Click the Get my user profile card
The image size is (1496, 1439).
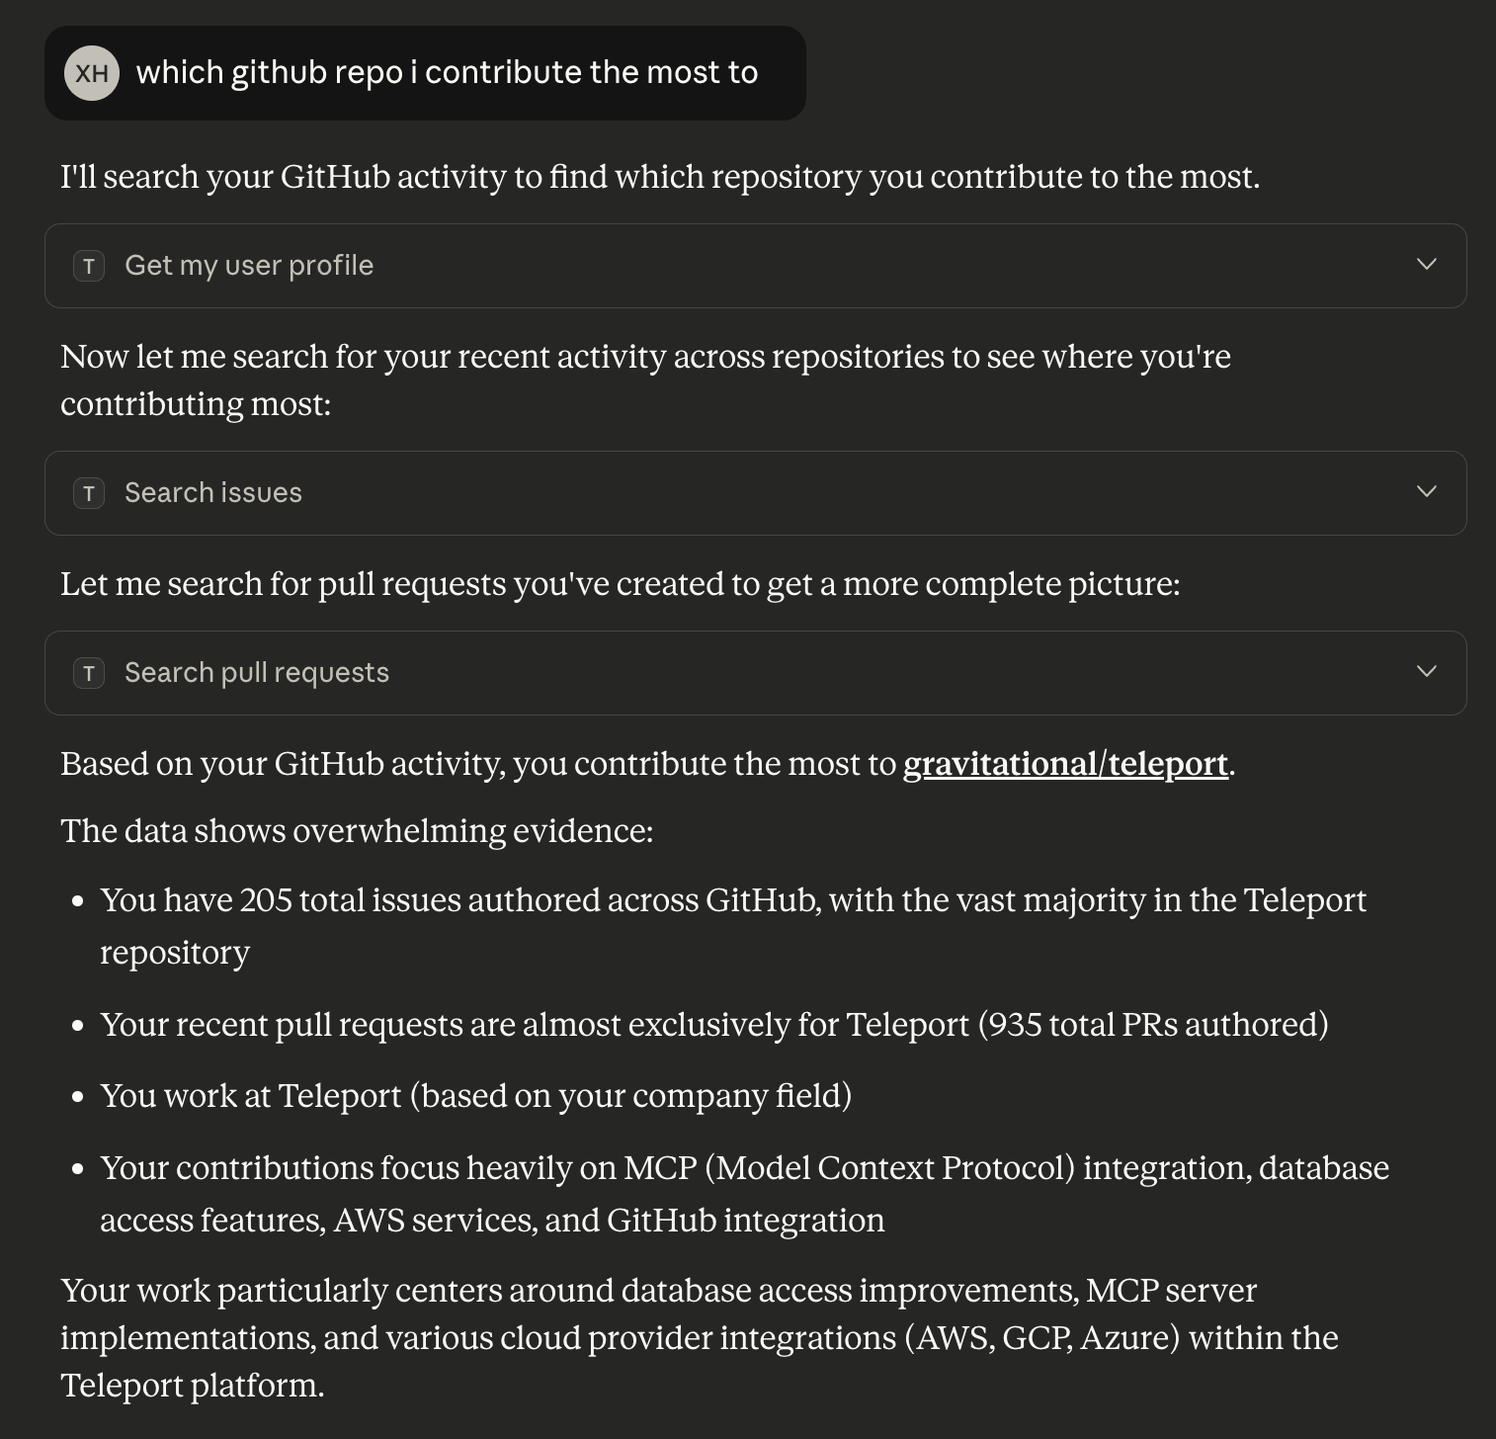click(692, 265)
